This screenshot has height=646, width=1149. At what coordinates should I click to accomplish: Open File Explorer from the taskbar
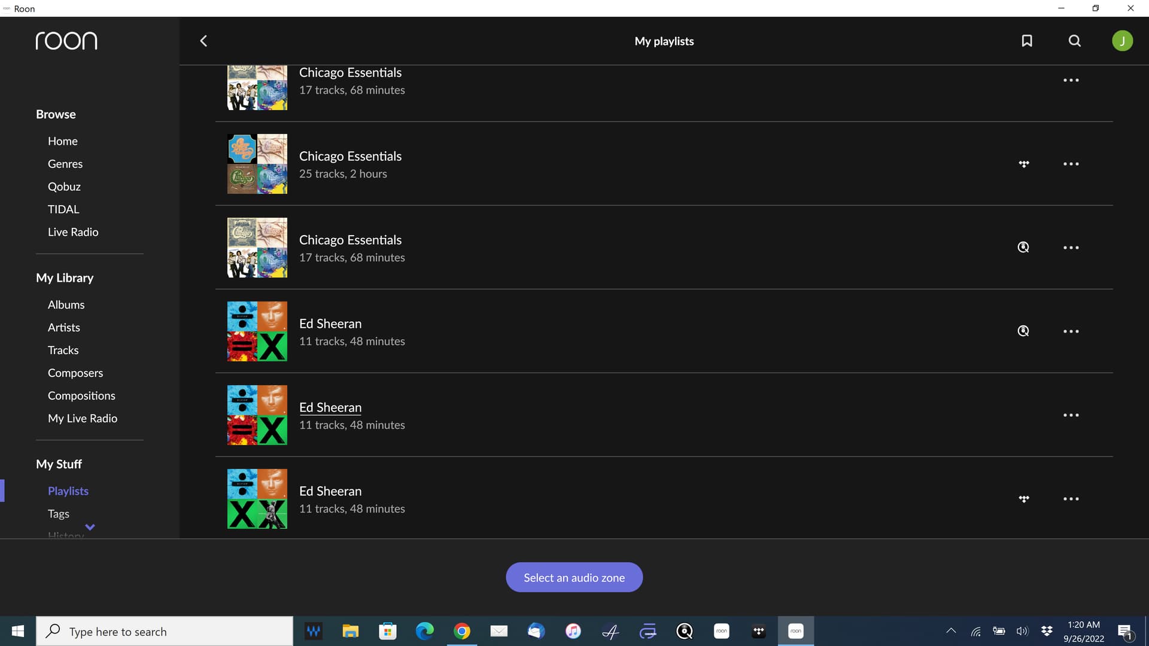pos(350,631)
